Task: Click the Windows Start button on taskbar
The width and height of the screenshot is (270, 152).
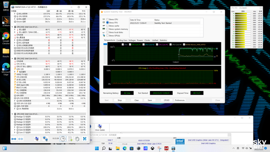Action: click(97, 149)
